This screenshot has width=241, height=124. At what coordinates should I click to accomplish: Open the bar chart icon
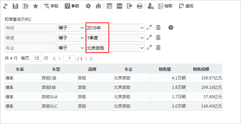(98, 6)
